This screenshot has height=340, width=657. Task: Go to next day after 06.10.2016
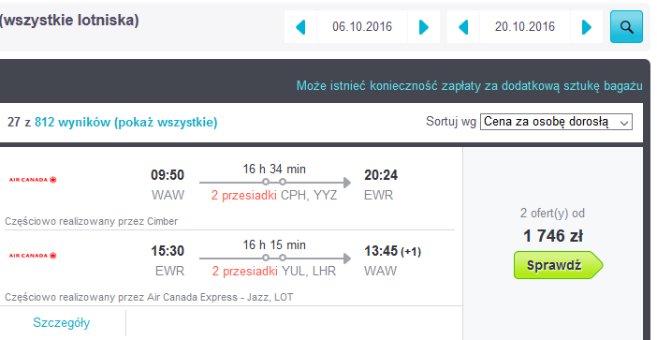coord(424,27)
